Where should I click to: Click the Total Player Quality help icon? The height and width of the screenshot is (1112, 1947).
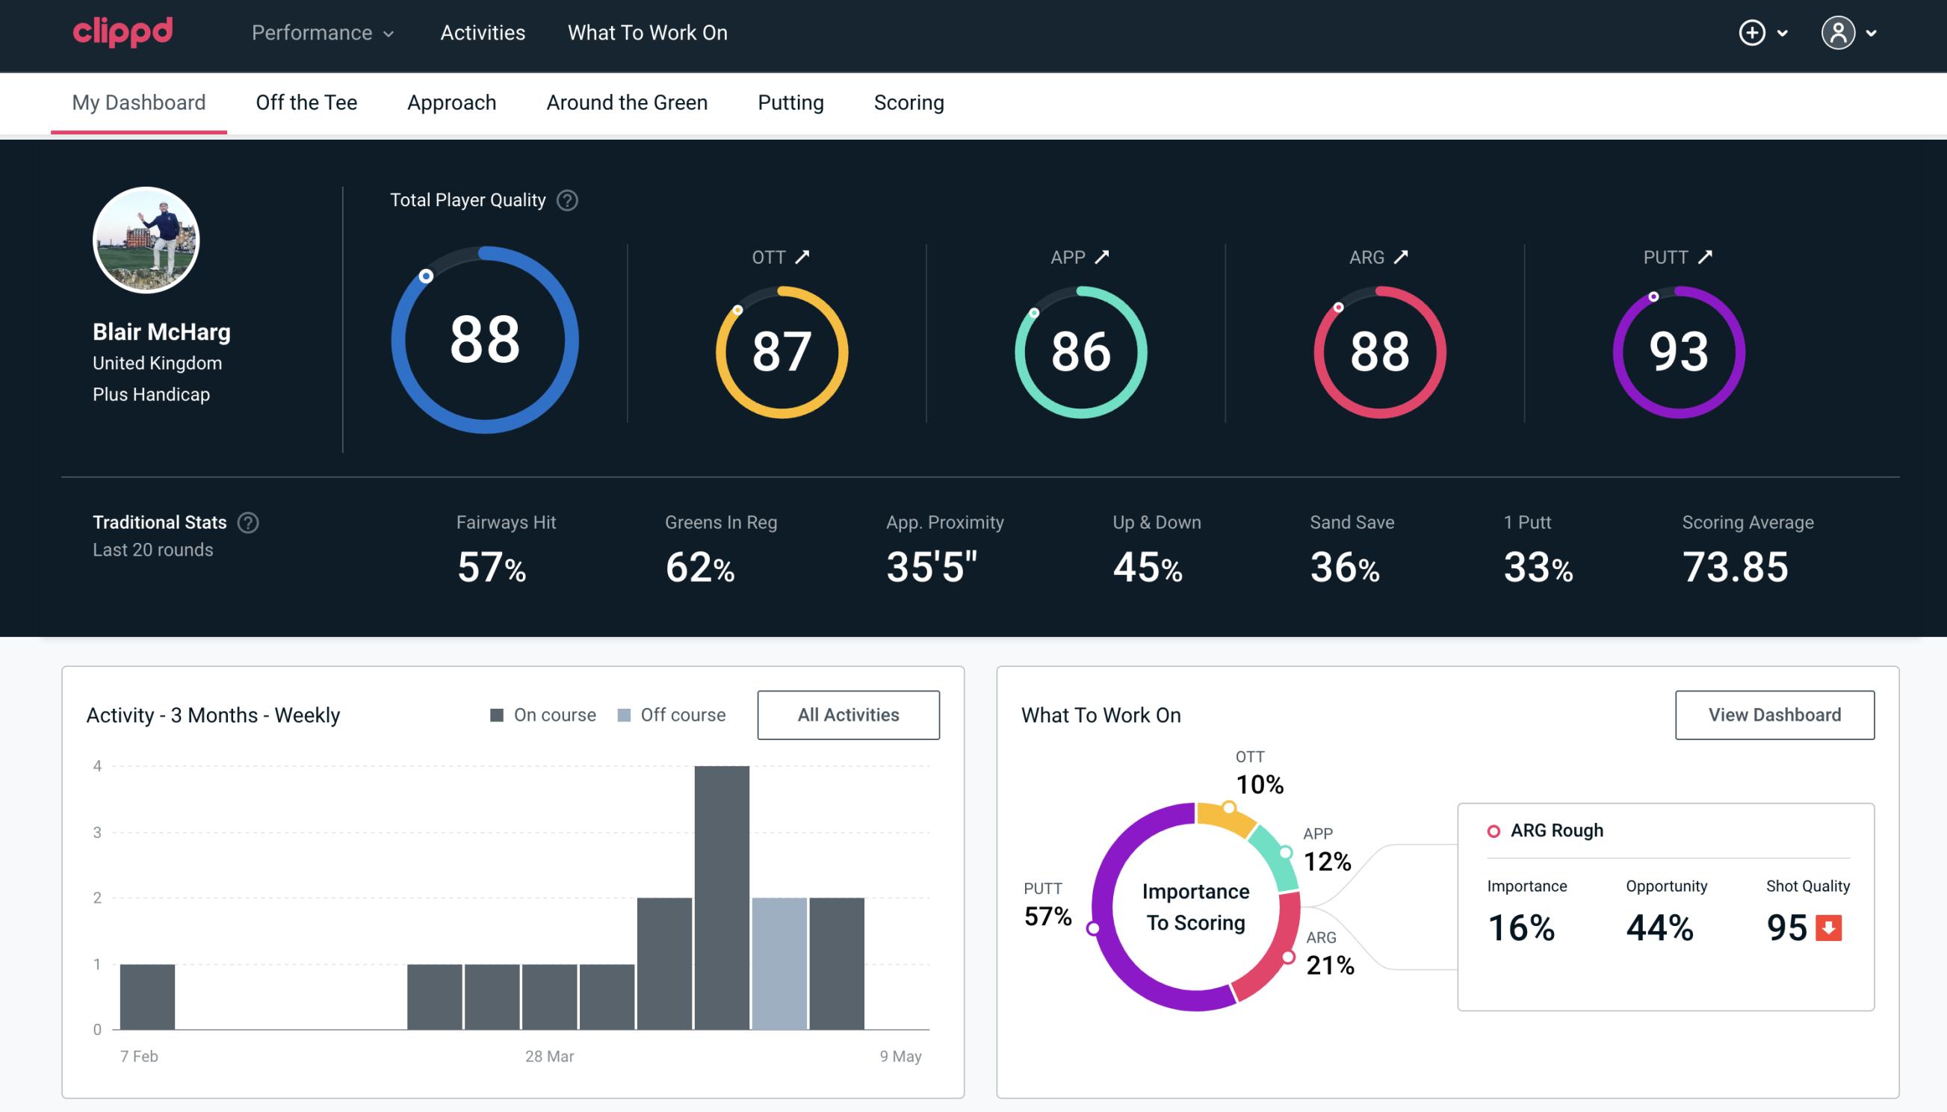(x=564, y=200)
